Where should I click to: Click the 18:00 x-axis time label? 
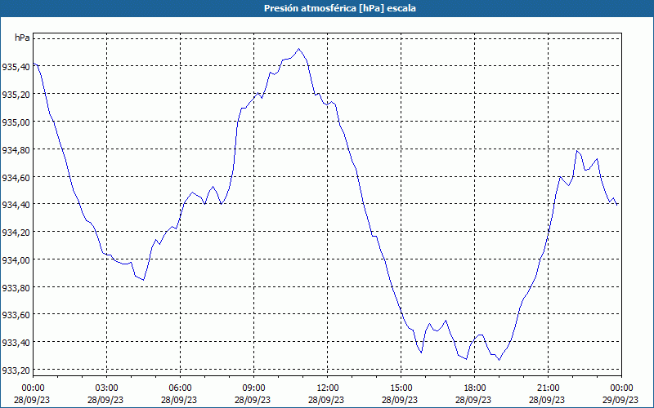[x=474, y=388]
